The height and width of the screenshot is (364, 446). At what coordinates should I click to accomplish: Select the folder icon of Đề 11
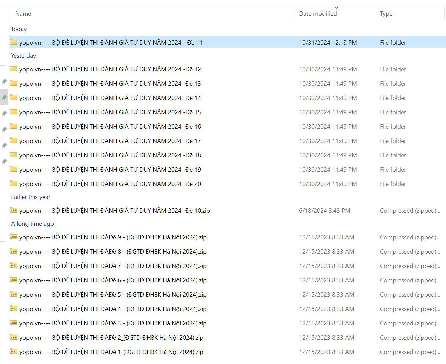(14, 42)
